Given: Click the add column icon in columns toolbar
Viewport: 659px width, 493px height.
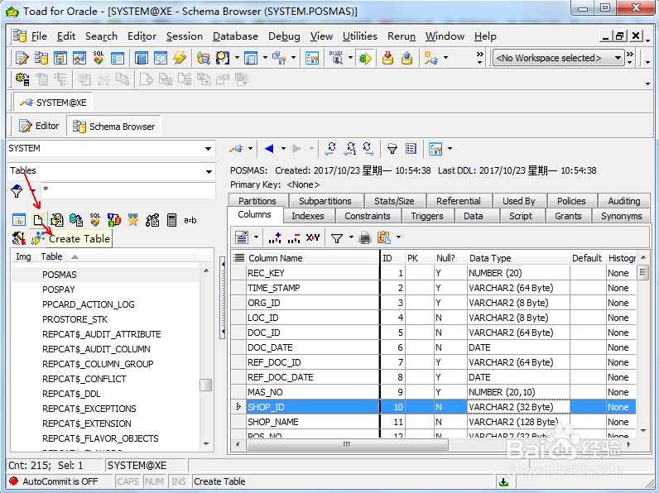Looking at the screenshot, I should (274, 238).
